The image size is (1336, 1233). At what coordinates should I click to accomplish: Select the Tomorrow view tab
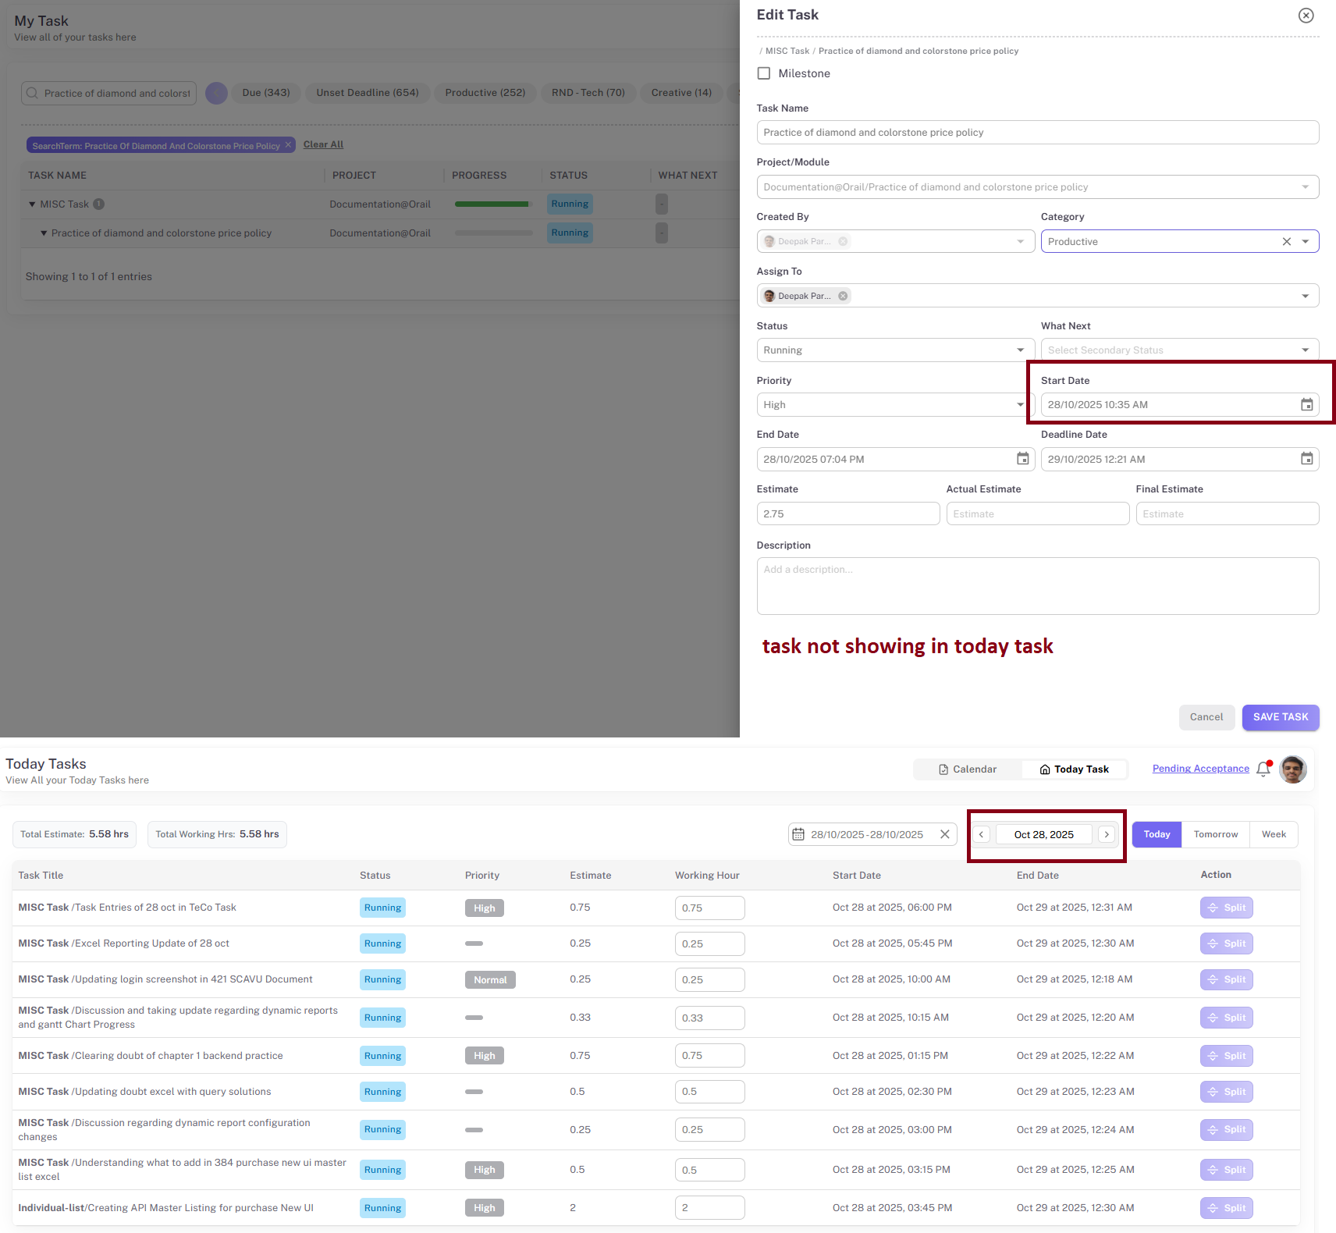point(1215,834)
